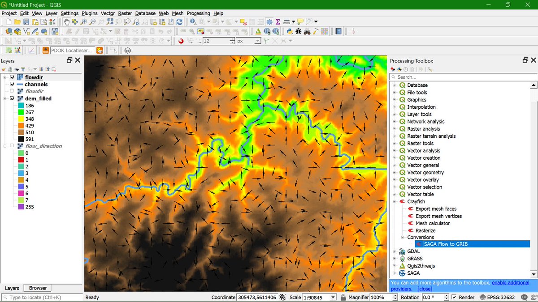This screenshot has width=538, height=302.
Task: Click the 186 cyan legend swatch
Action: (21, 106)
